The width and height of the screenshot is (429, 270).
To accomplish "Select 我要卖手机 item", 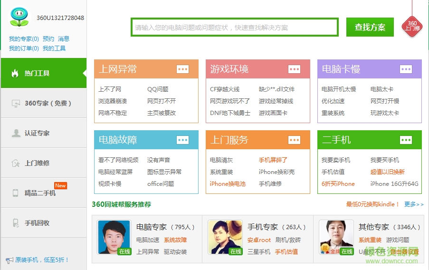I will pos(336,160).
